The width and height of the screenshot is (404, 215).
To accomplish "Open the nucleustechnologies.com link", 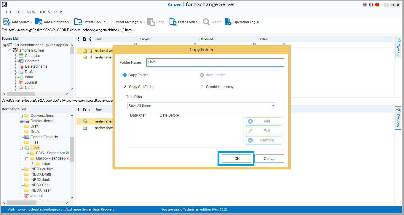I will (66, 209).
